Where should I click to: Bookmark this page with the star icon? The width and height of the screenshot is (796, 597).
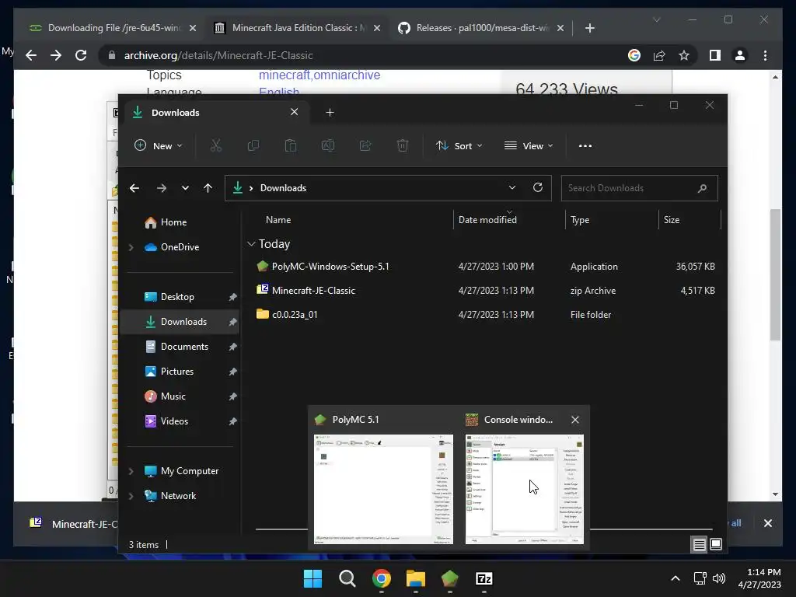tap(684, 55)
